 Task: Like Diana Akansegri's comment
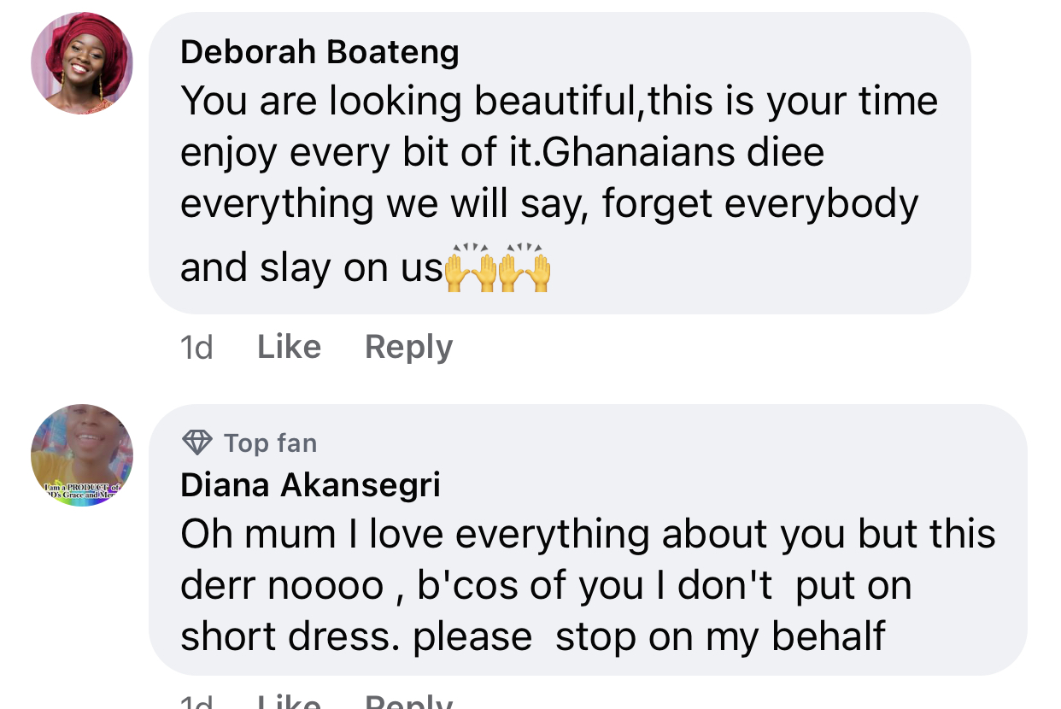(x=289, y=702)
